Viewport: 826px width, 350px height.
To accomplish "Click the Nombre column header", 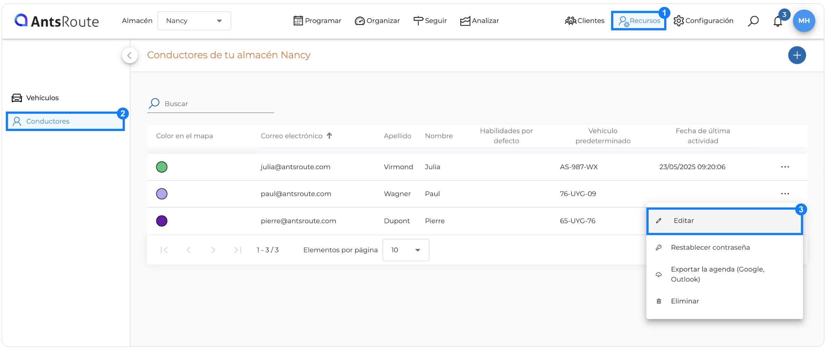I will (439, 136).
